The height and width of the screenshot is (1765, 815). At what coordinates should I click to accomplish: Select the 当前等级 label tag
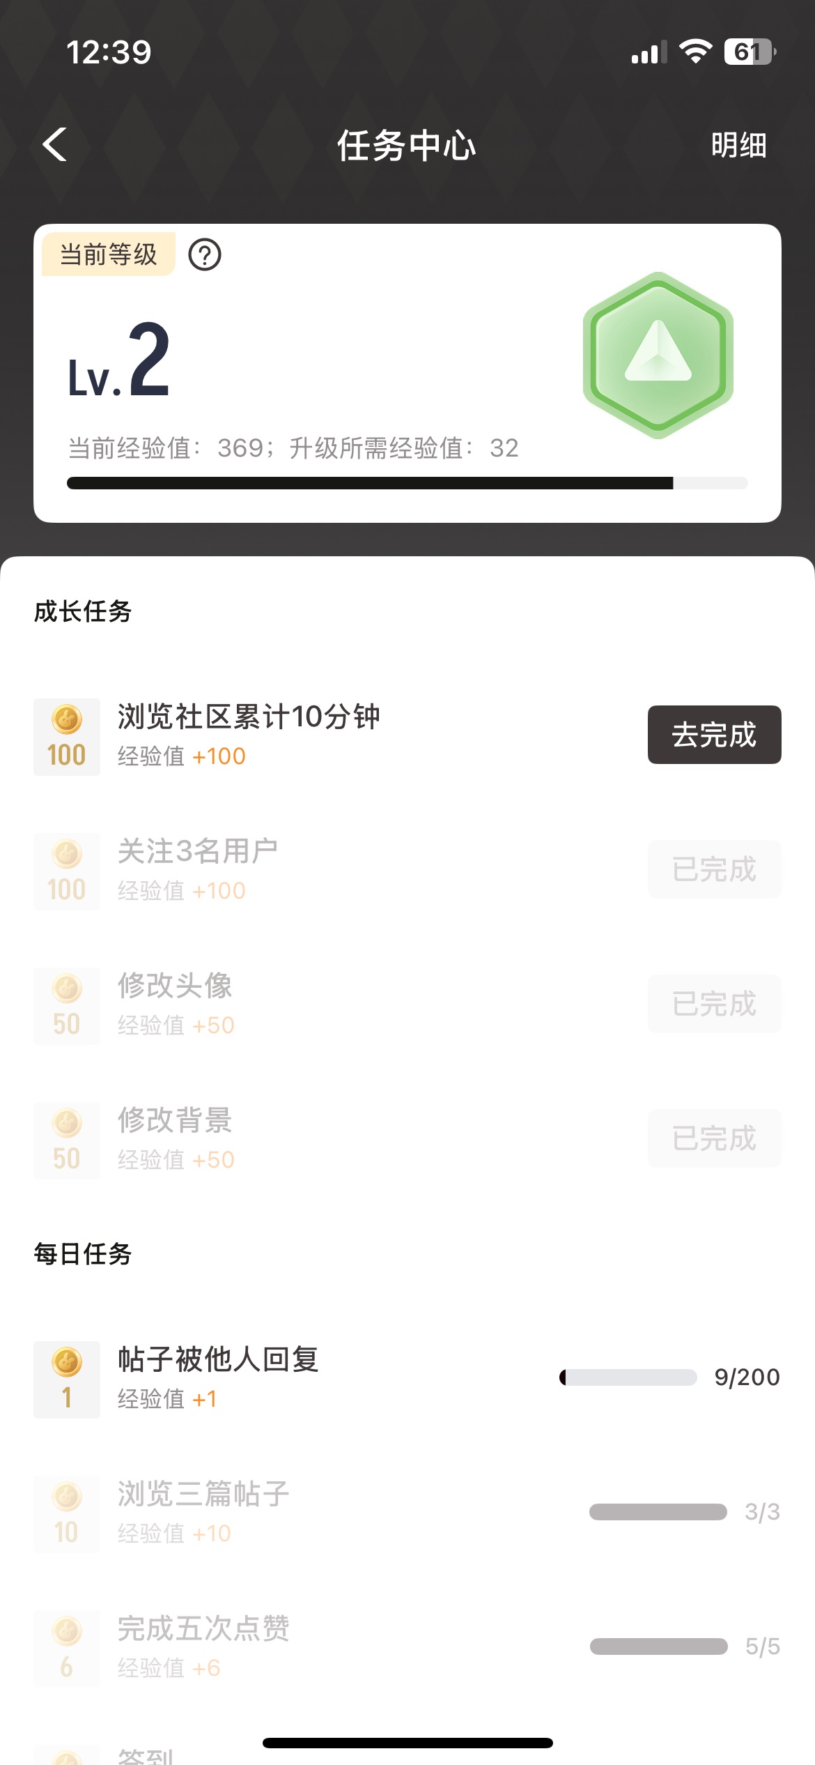109,254
